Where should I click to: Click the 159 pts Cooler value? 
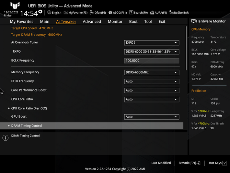(x=215, y=103)
